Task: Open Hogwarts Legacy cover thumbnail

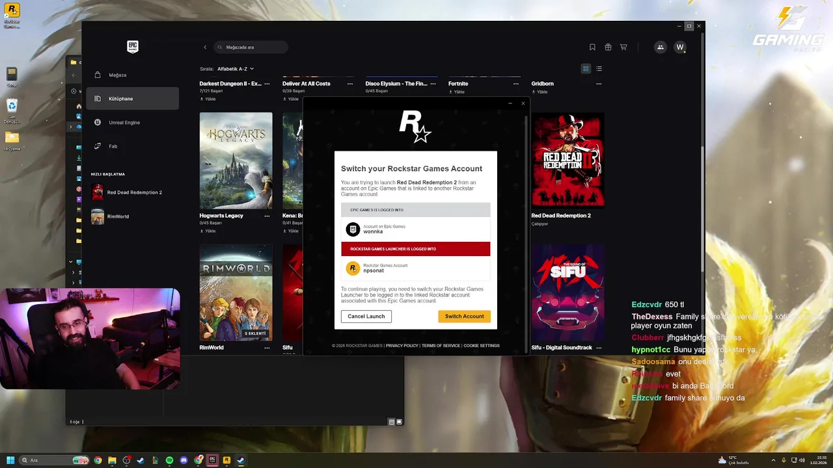Action: [236, 161]
